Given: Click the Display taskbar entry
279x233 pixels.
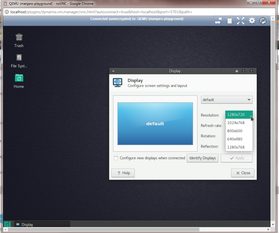Looking at the screenshot, I should (42, 224).
